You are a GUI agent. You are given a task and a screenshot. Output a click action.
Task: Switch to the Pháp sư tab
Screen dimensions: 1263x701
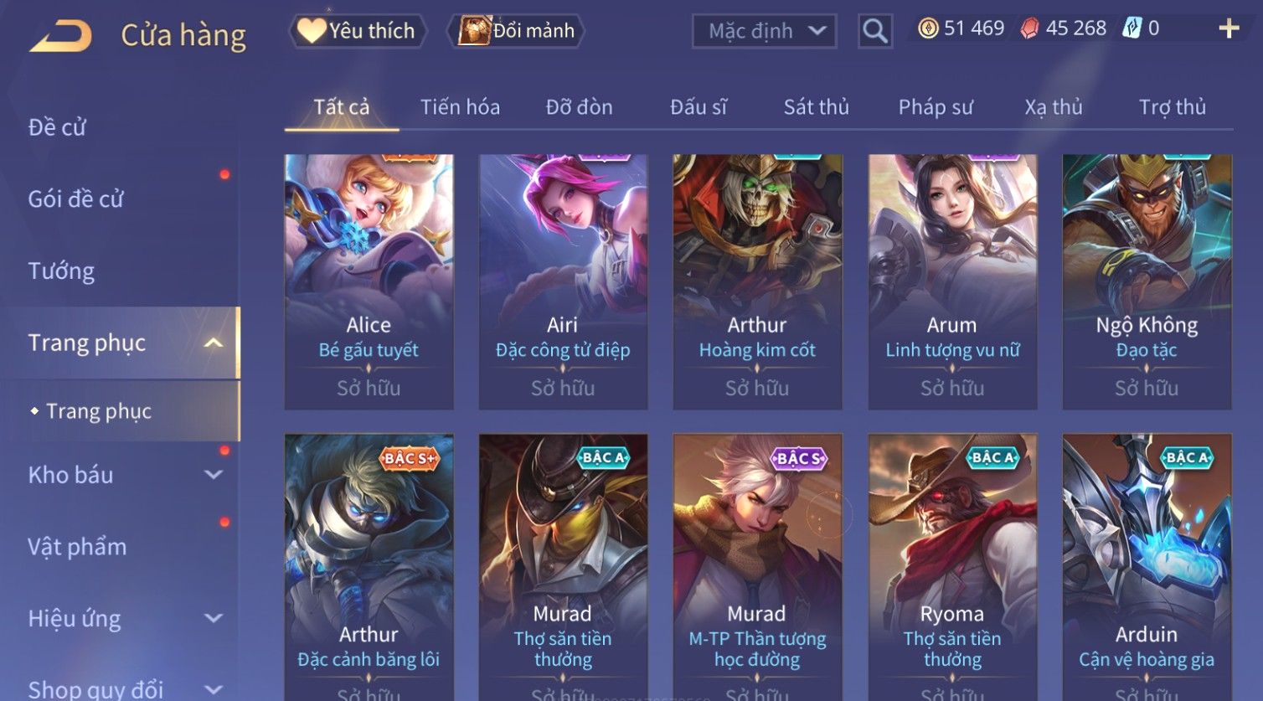tap(936, 107)
